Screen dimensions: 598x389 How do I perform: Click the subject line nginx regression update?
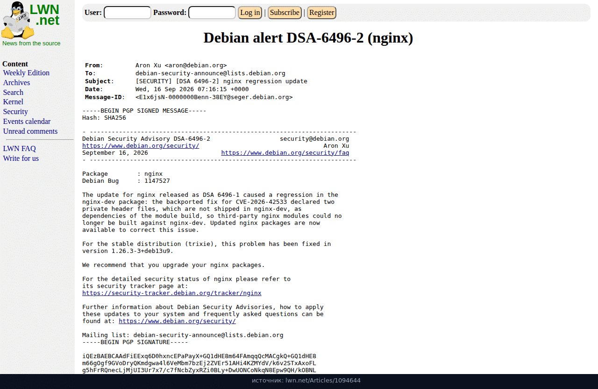(221, 81)
